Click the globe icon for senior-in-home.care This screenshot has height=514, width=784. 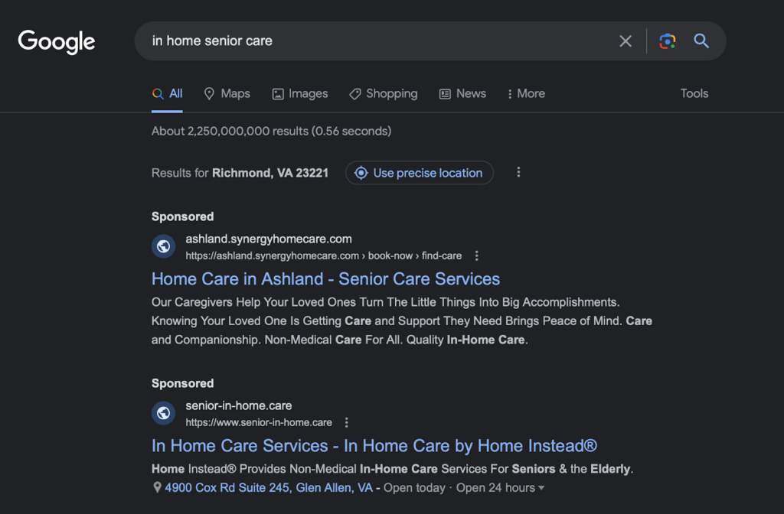point(164,414)
